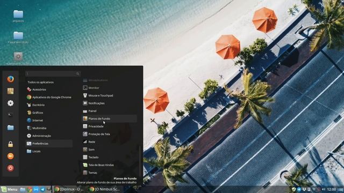Open Planos de Fundo wallpaper settings

(x=110, y=118)
